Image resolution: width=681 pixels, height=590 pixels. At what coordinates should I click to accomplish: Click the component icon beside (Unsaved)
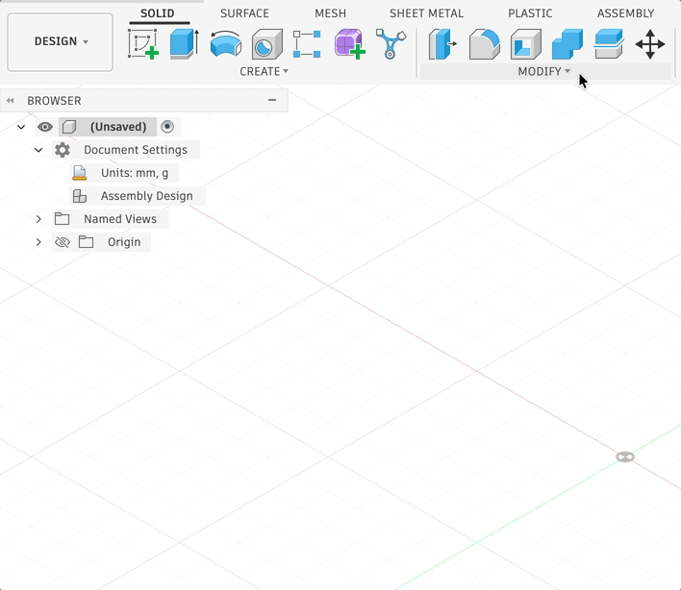tap(69, 127)
